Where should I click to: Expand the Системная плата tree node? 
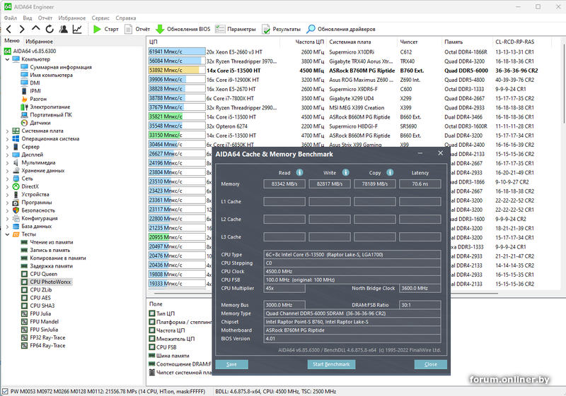point(7,131)
